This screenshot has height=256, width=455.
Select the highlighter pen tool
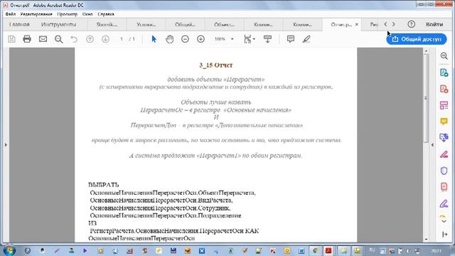pos(306,39)
